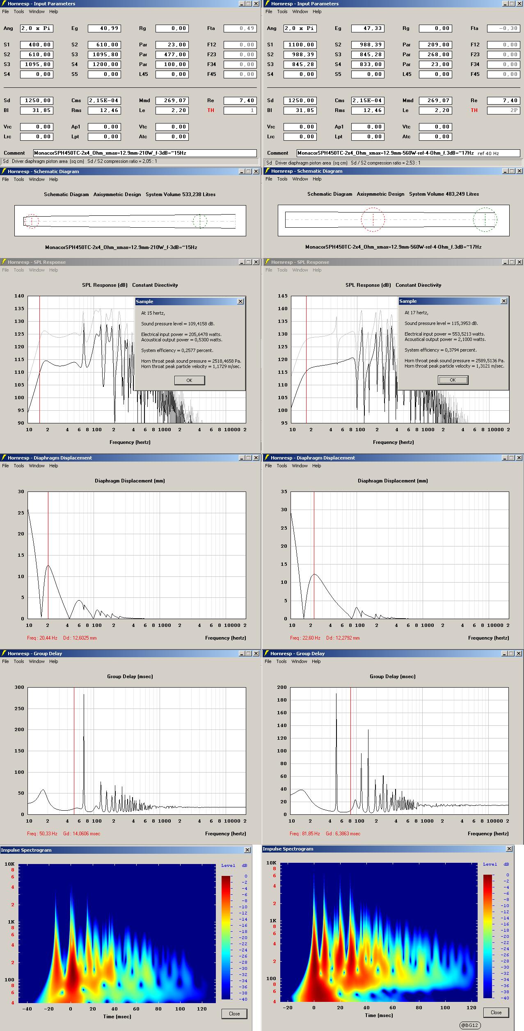Maximize the right Group Delay window
This screenshot has height=1031, width=524.
[512, 654]
